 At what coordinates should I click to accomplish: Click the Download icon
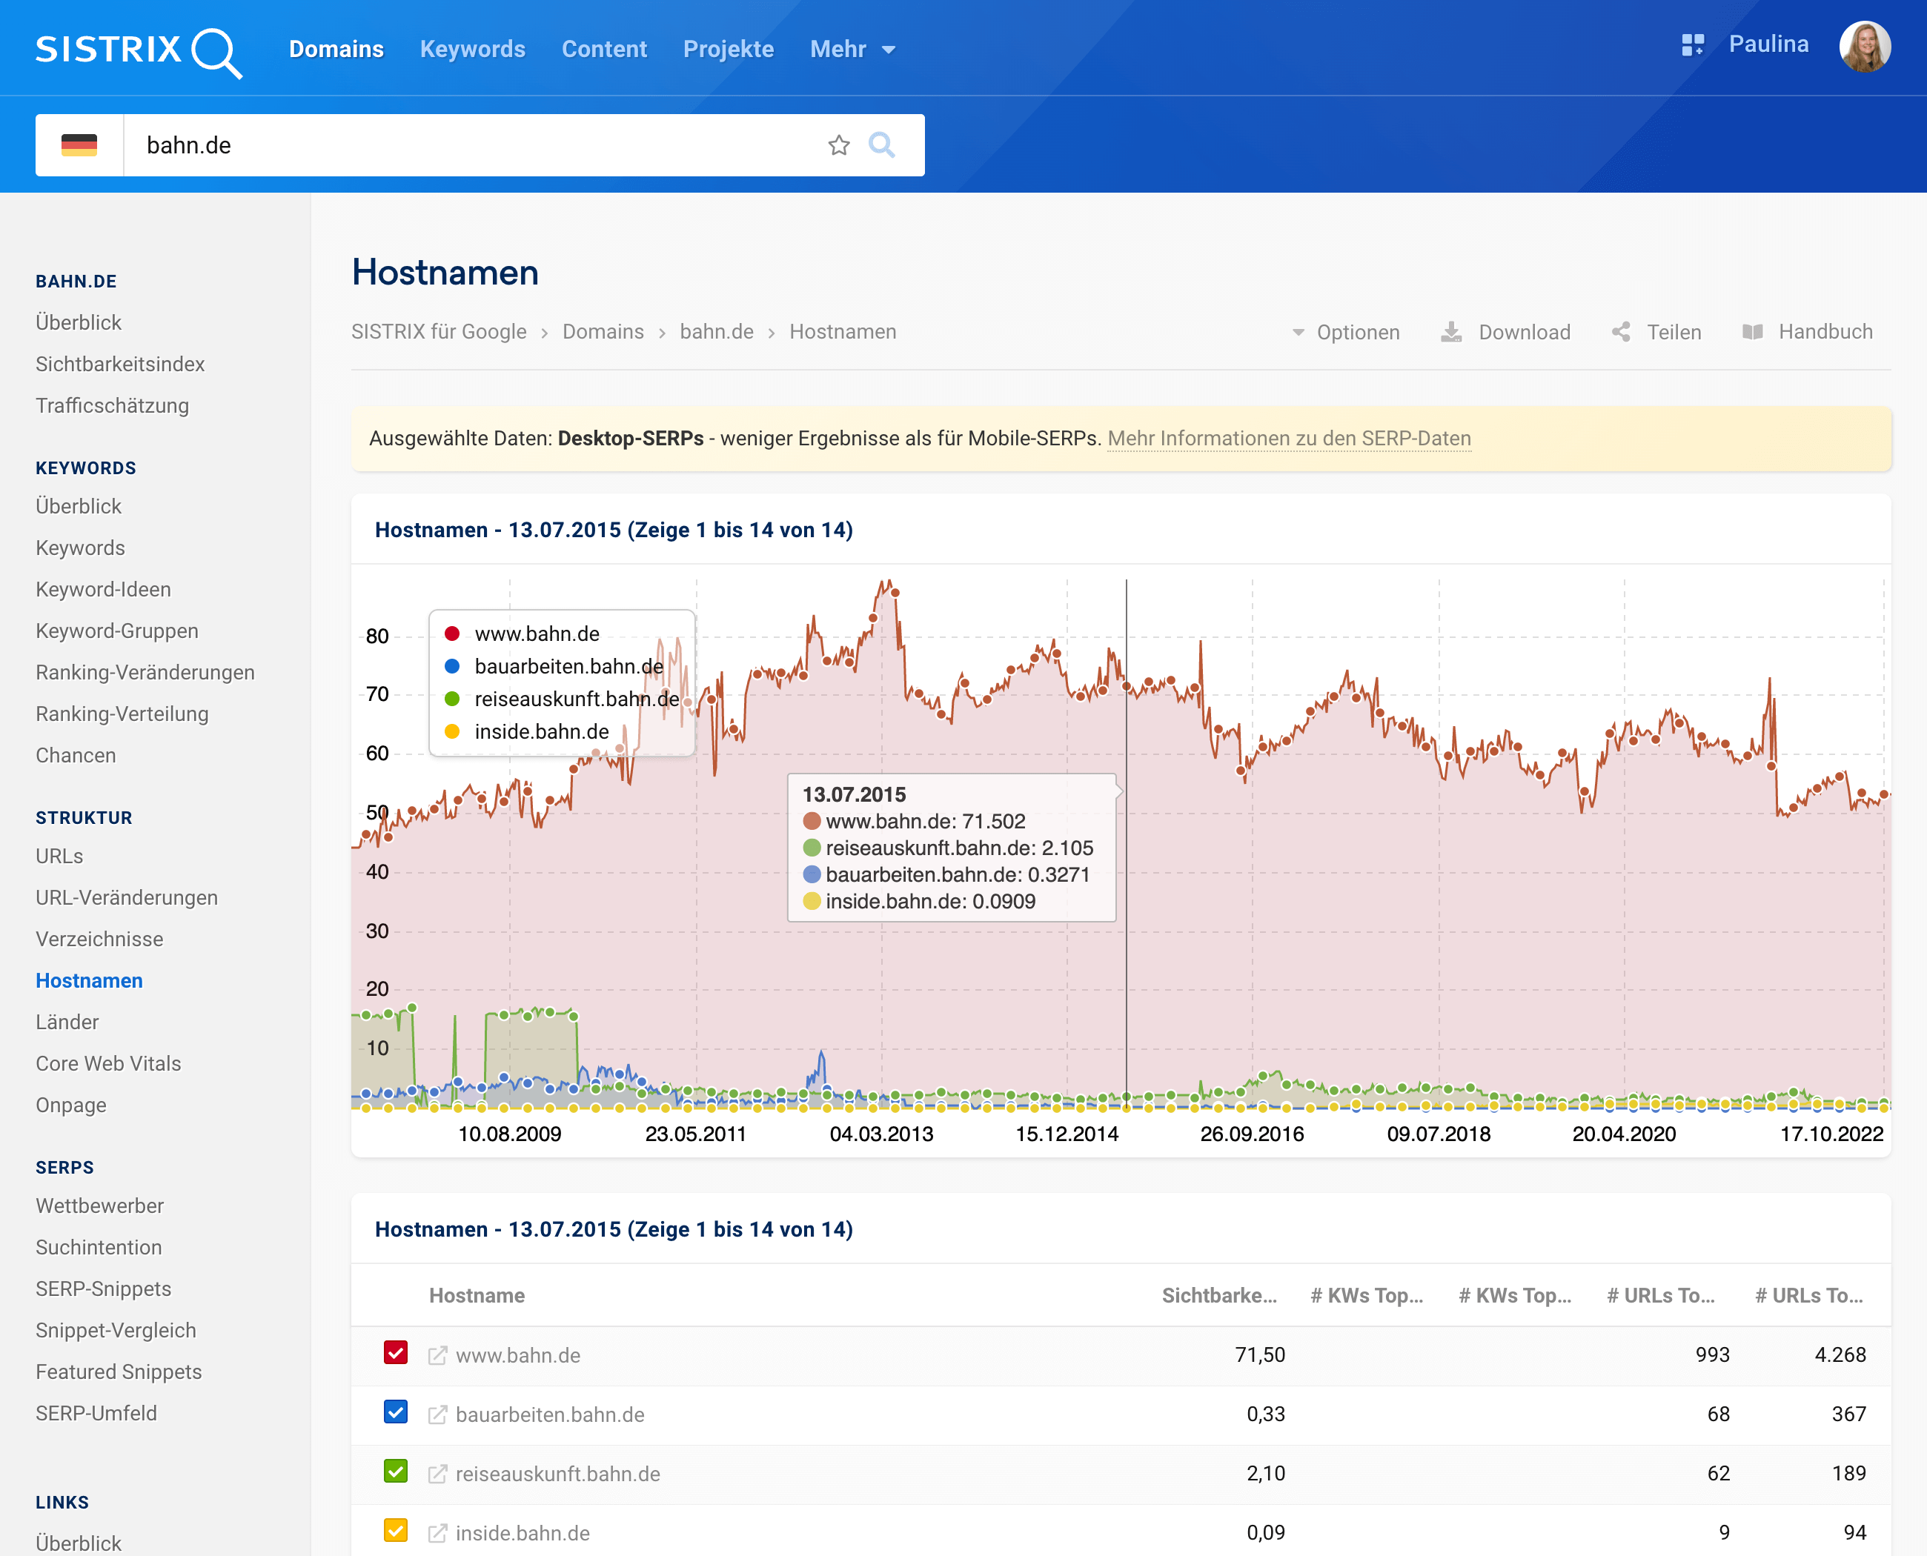[x=1451, y=333]
